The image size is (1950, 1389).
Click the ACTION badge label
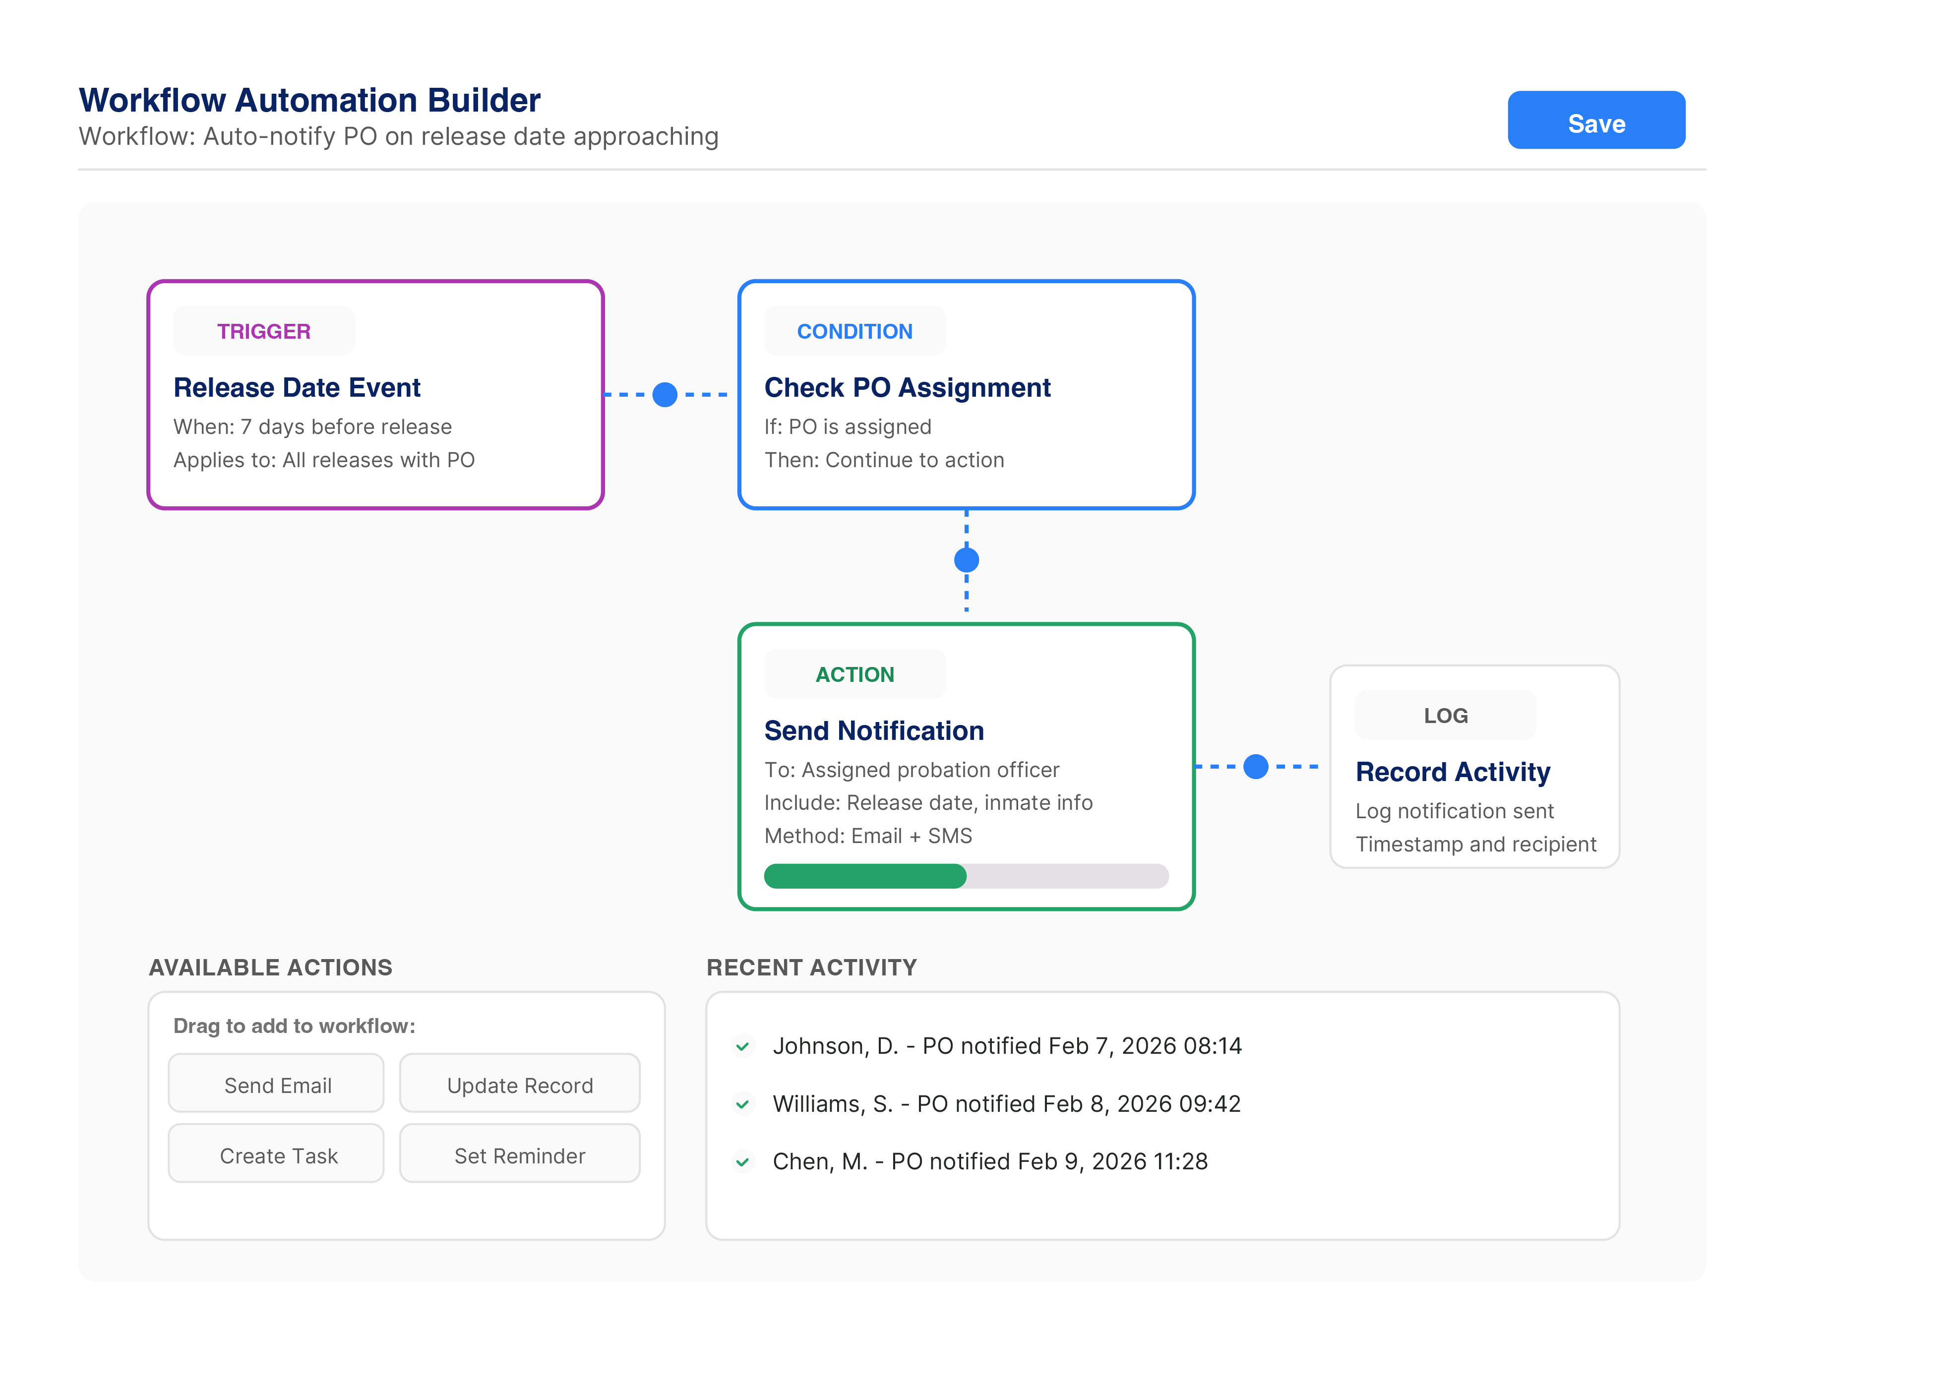click(x=853, y=674)
